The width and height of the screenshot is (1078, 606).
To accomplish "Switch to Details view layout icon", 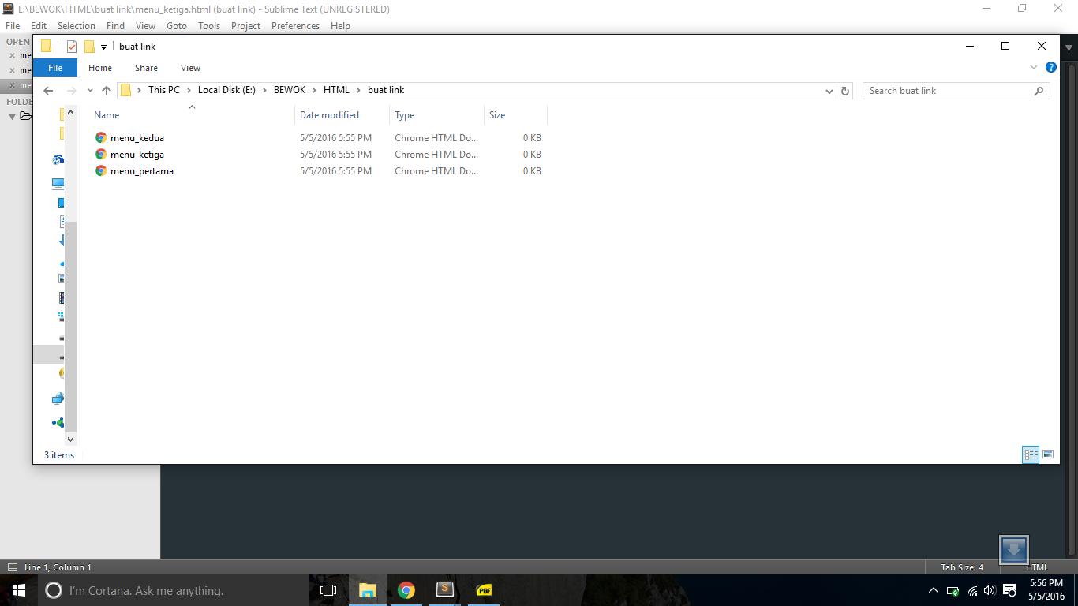I will (x=1031, y=454).
